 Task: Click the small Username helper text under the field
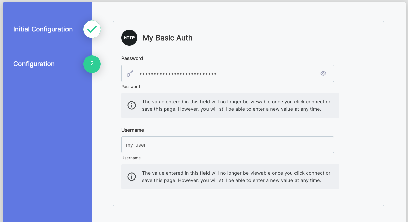[131, 158]
